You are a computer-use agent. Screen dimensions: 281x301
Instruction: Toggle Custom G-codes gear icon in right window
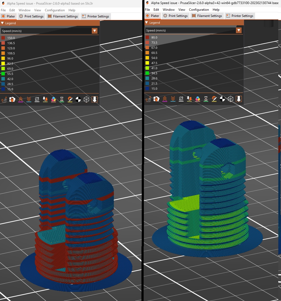(x=214, y=99)
